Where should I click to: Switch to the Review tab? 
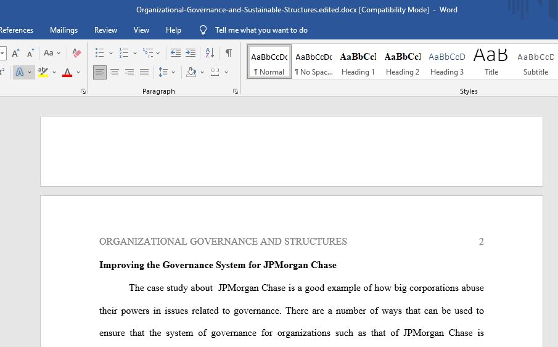[x=105, y=30]
